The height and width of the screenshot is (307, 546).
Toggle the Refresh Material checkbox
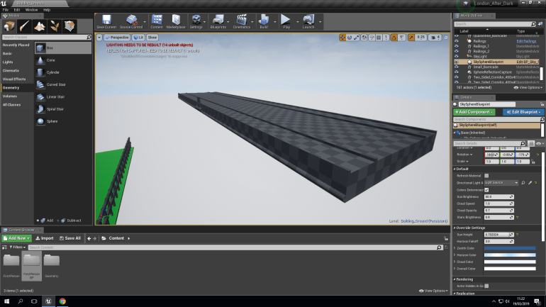click(x=486, y=176)
